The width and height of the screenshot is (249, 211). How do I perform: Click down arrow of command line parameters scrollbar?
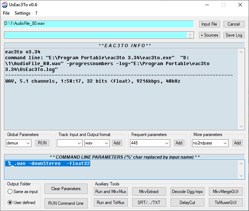click(241, 176)
